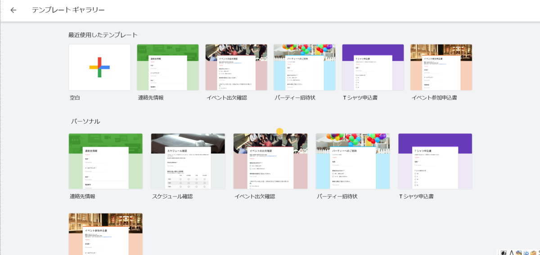Image resolution: width=540 pixels, height=255 pixels.
Task: Open パーティー招待状 thumbnail under 最近使用したテンプレート
Action: 305,67
